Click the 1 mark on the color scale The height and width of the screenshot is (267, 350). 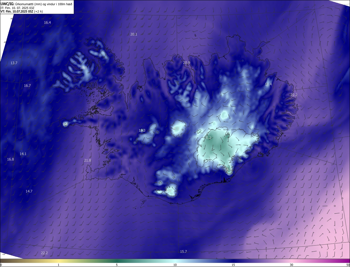click(59, 265)
